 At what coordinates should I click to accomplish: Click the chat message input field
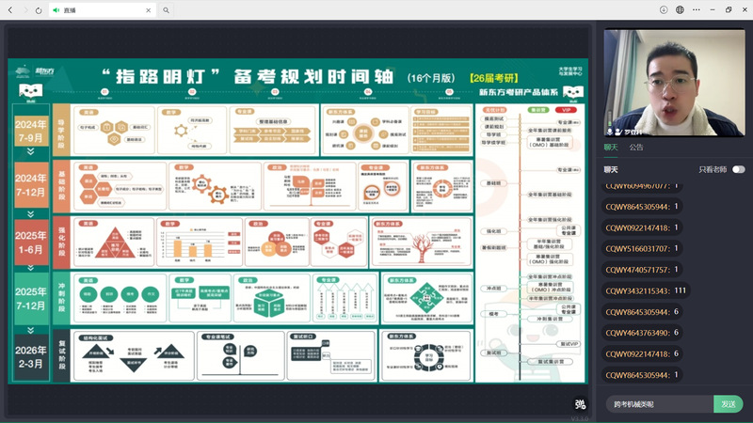click(x=657, y=403)
